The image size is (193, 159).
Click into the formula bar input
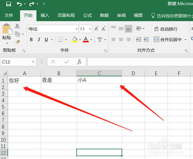click(x=140, y=62)
